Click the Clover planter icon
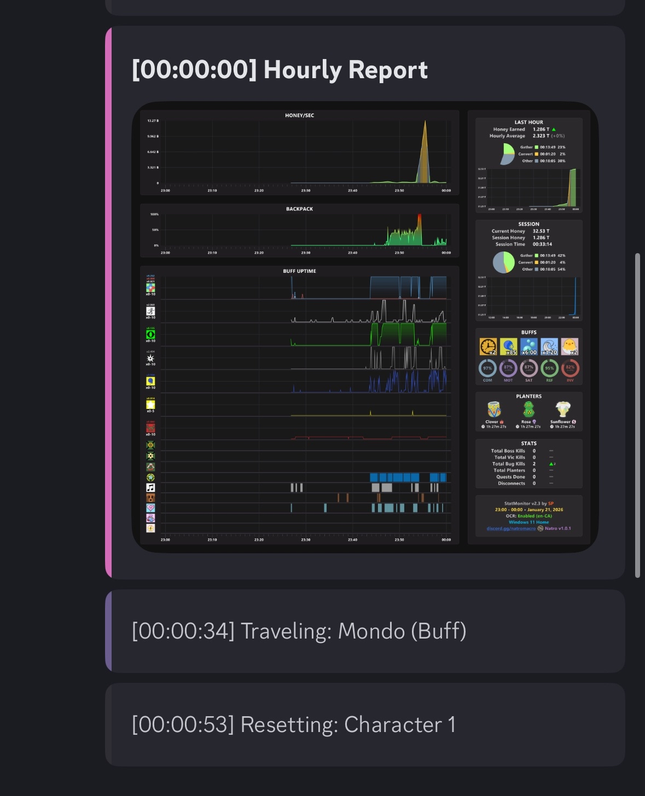 (494, 409)
